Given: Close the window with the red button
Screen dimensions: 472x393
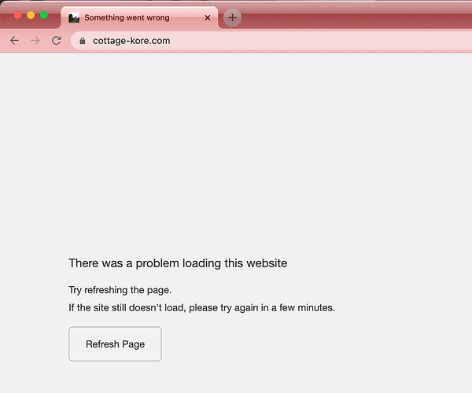Looking at the screenshot, I should (18, 15).
